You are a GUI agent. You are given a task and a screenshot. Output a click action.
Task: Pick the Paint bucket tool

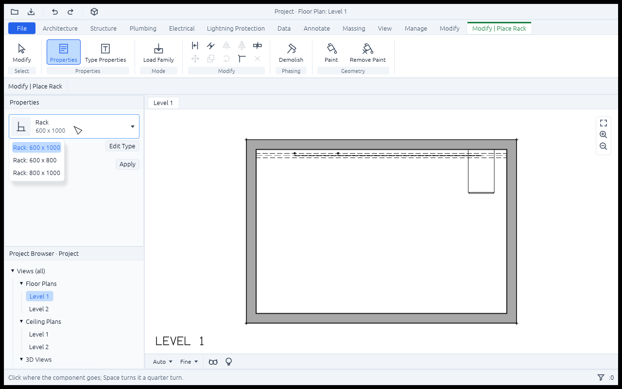coord(331,53)
